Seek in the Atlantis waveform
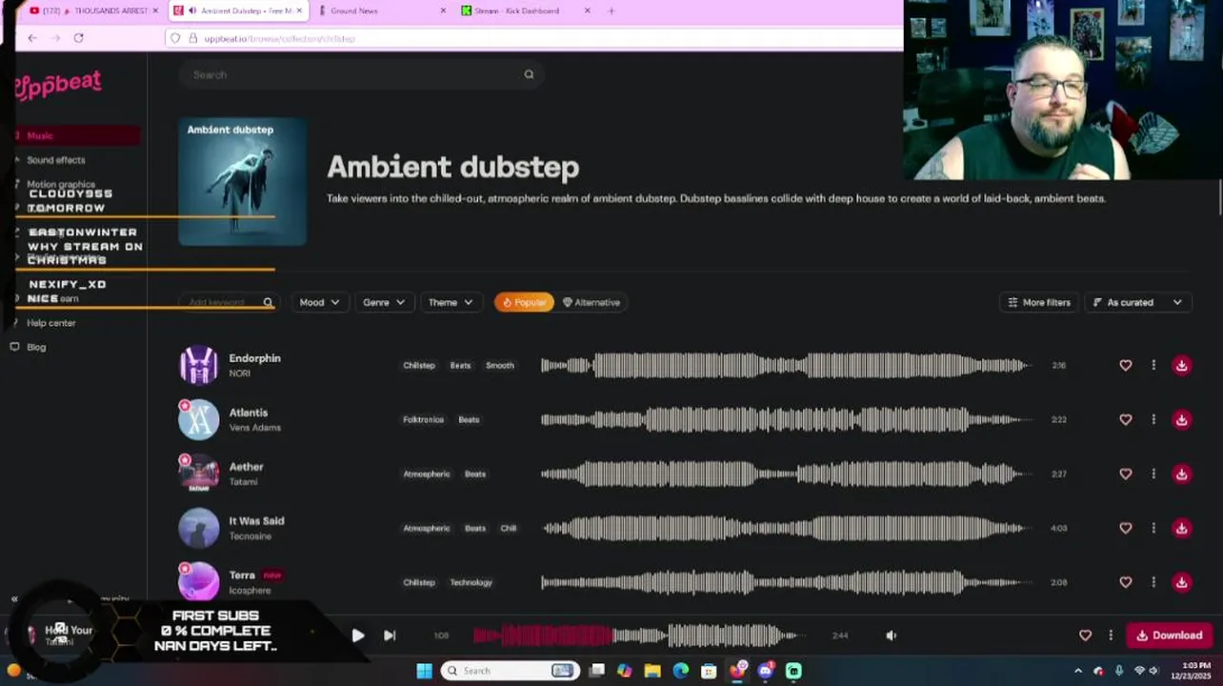The height and width of the screenshot is (686, 1223). click(786, 419)
